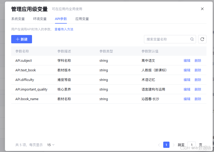The width and height of the screenshot is (214, 152).
Task: Select the API参数 tab
Action: [61, 19]
